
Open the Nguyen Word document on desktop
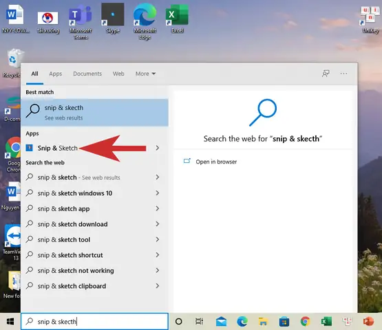[12, 196]
